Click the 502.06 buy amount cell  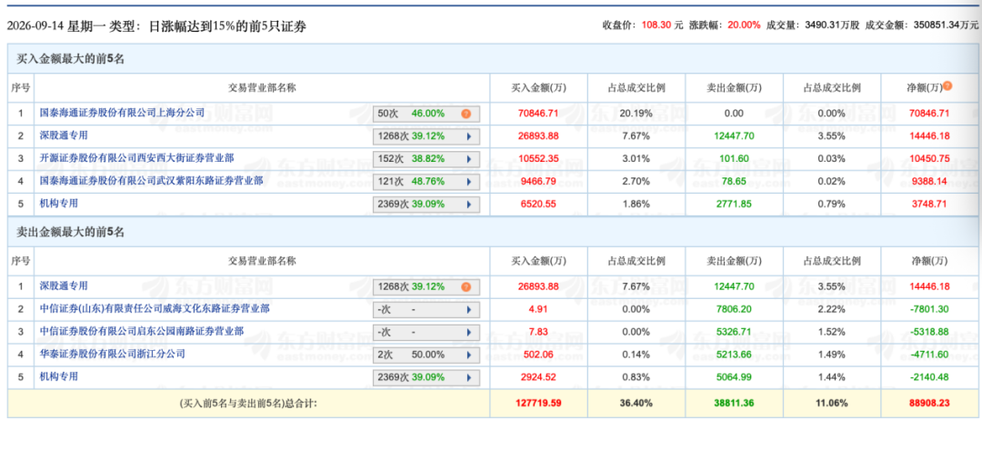tap(538, 354)
